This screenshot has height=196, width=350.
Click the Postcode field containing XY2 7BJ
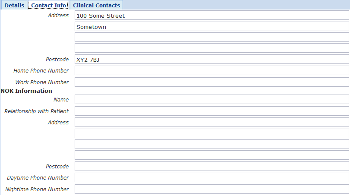(x=211, y=60)
